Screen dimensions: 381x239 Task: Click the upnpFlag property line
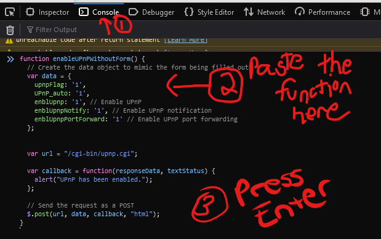60,84
